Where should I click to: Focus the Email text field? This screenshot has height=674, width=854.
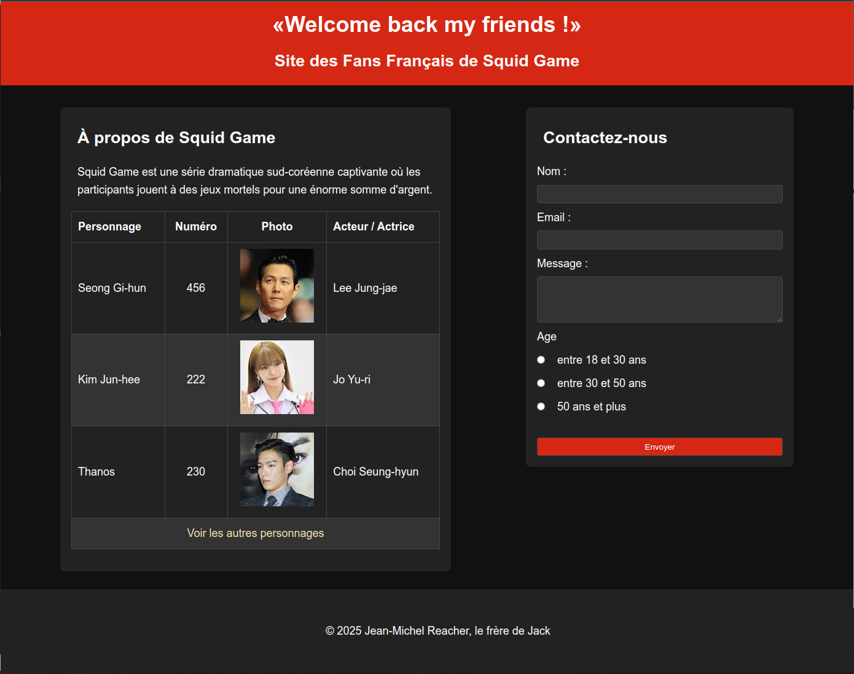pos(659,240)
